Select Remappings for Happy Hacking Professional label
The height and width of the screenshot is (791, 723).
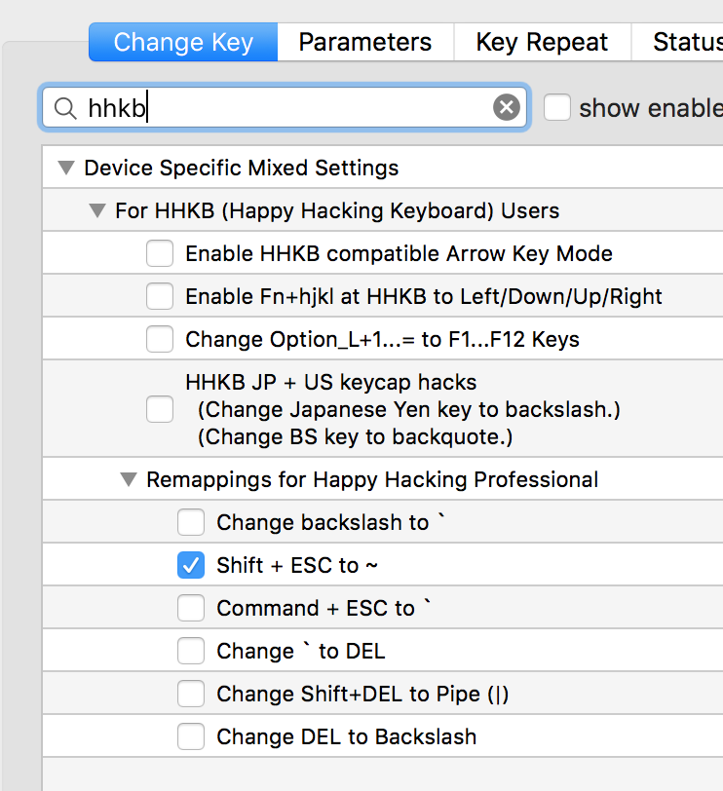[372, 479]
